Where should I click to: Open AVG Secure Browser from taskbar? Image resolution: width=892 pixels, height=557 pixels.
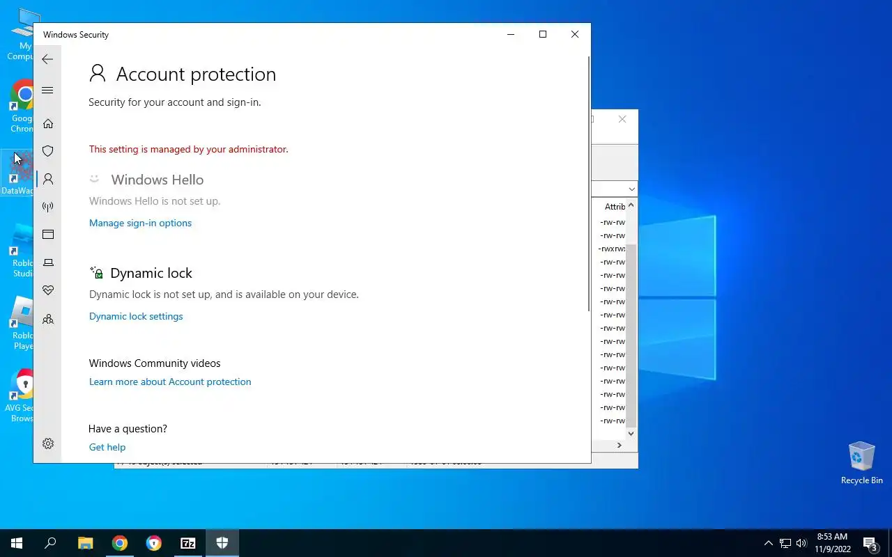pos(154,543)
